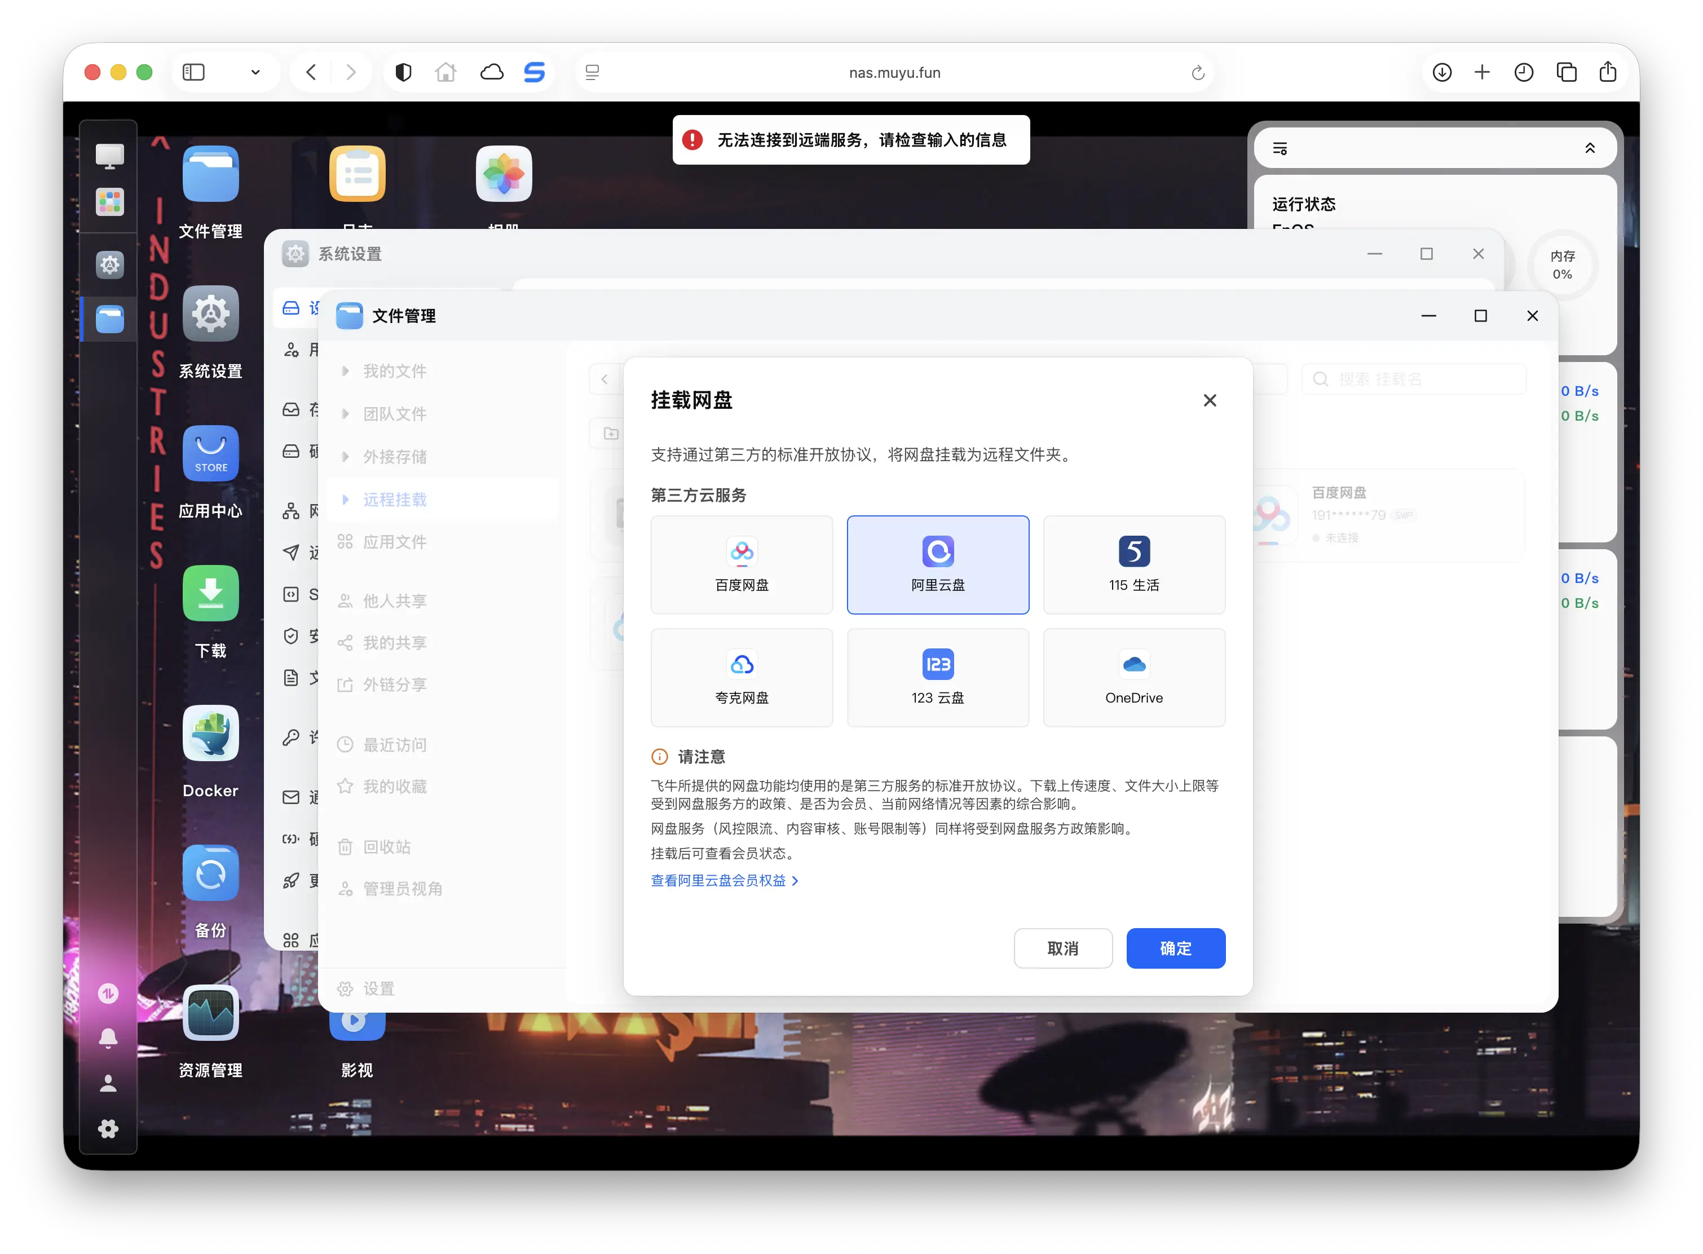The height and width of the screenshot is (1254, 1703).
Task: Open the notification bell in the sidebar dock
Action: click(109, 1037)
